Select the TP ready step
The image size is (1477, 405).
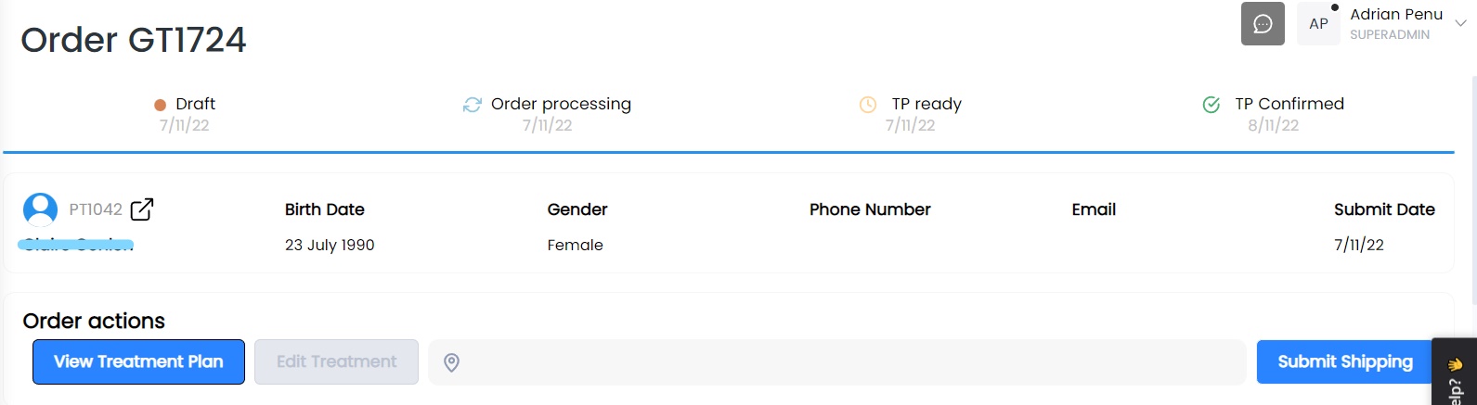911,114
